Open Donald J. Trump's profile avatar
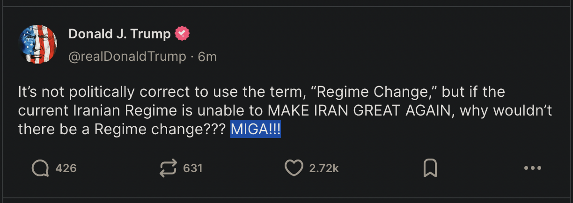This screenshot has height=203, width=573. [37, 44]
